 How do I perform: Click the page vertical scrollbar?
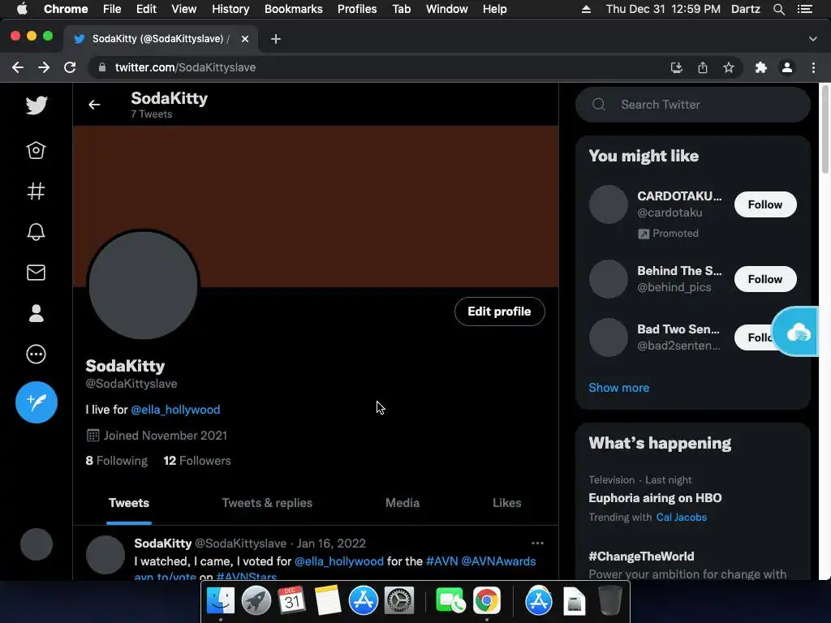point(825,130)
